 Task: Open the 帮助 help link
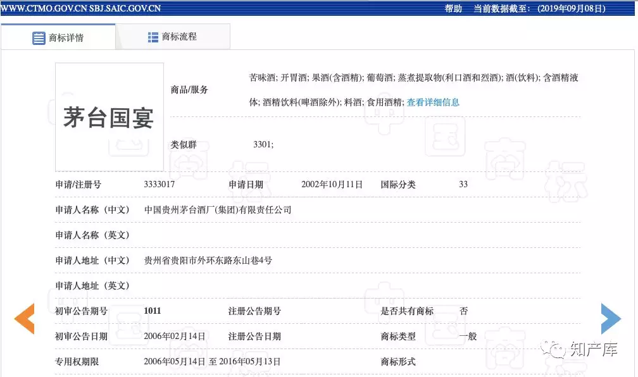pyautogui.click(x=453, y=9)
